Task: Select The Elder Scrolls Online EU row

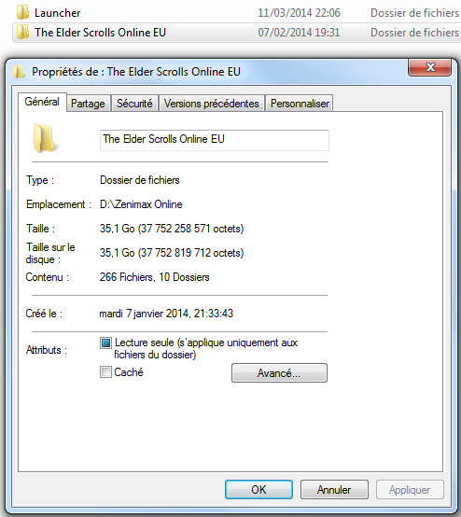Action: 237,33
